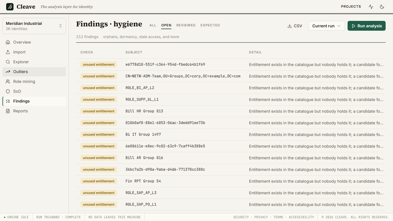Open Reports in sidebar

[34, 111]
